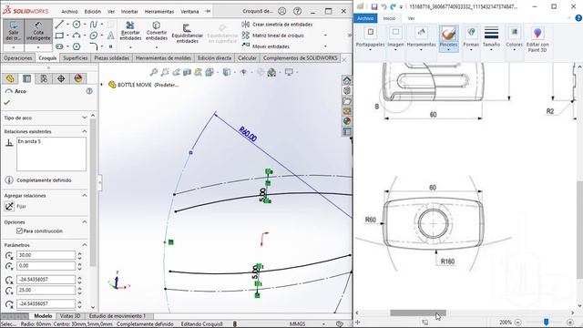Click Salir del croquis button
This screenshot has height=328, width=583.
(x=14, y=31)
